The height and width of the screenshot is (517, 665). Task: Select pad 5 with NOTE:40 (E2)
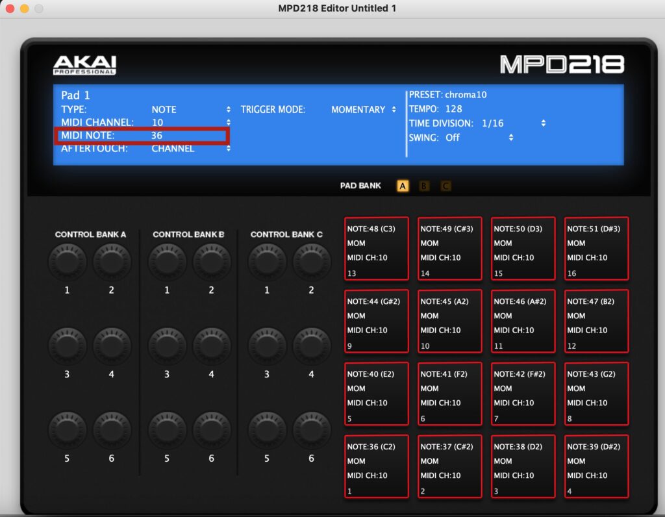[377, 394]
